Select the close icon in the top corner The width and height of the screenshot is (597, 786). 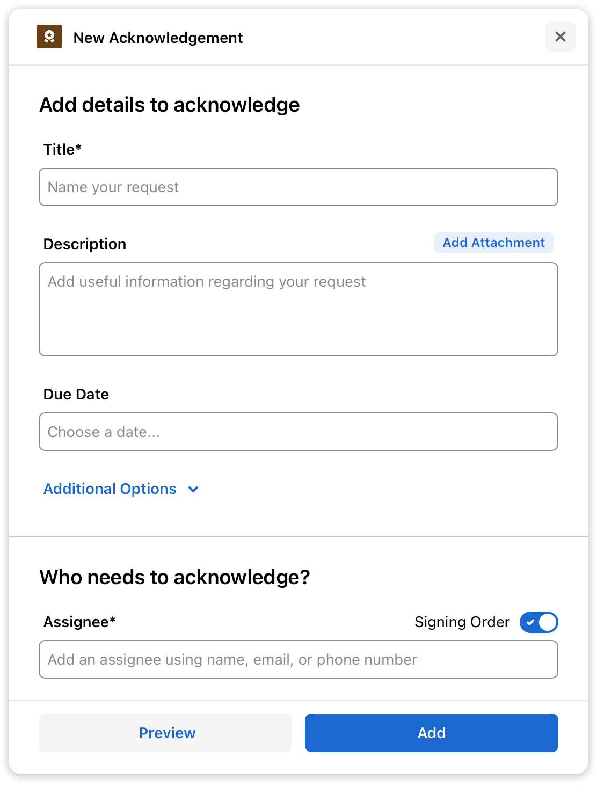(x=560, y=37)
